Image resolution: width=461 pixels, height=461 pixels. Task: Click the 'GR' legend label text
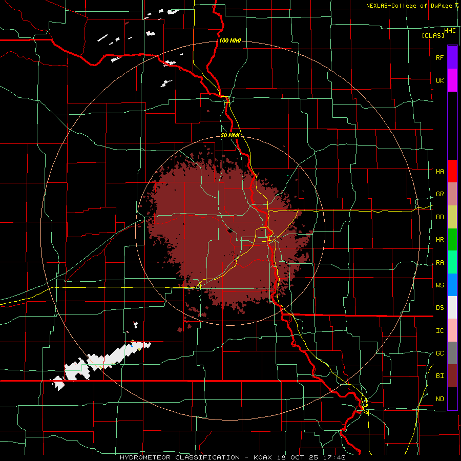pos(439,194)
